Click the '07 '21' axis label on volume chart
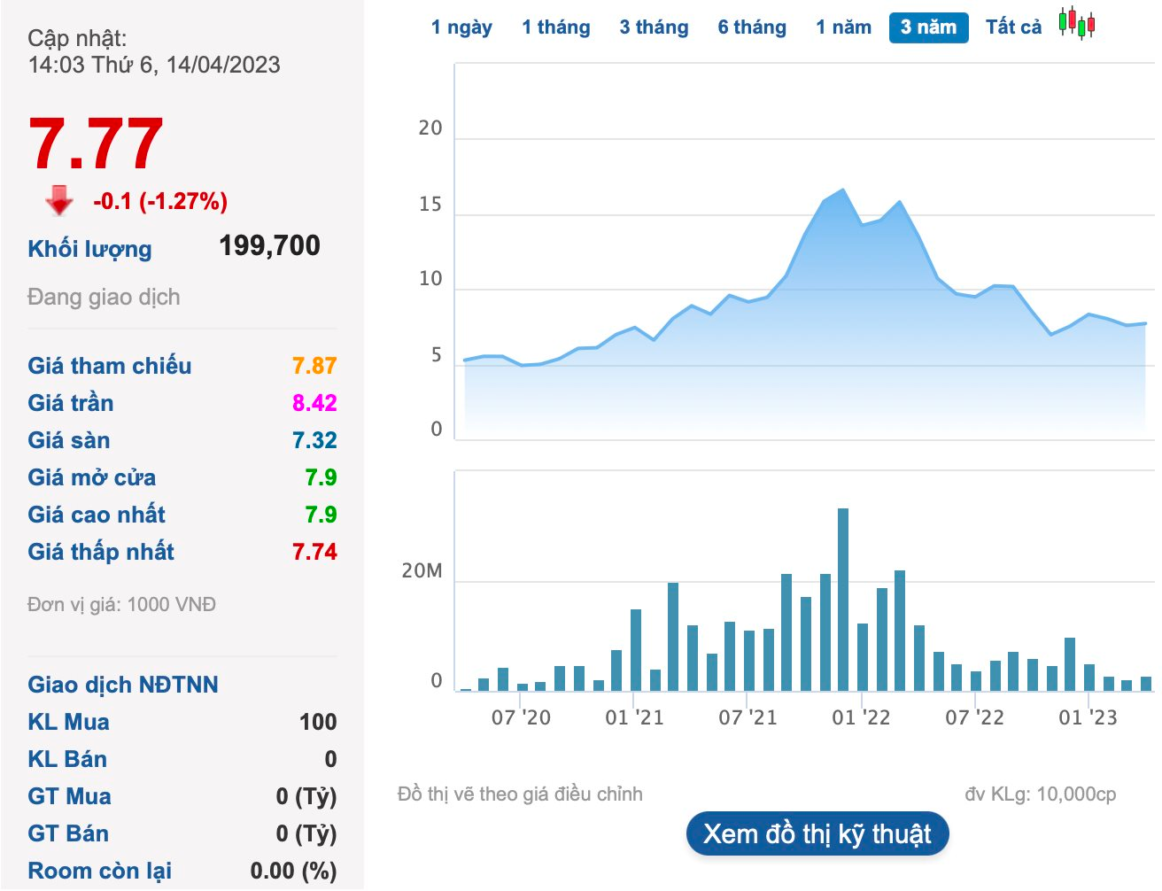The width and height of the screenshot is (1162, 891). coord(748,717)
